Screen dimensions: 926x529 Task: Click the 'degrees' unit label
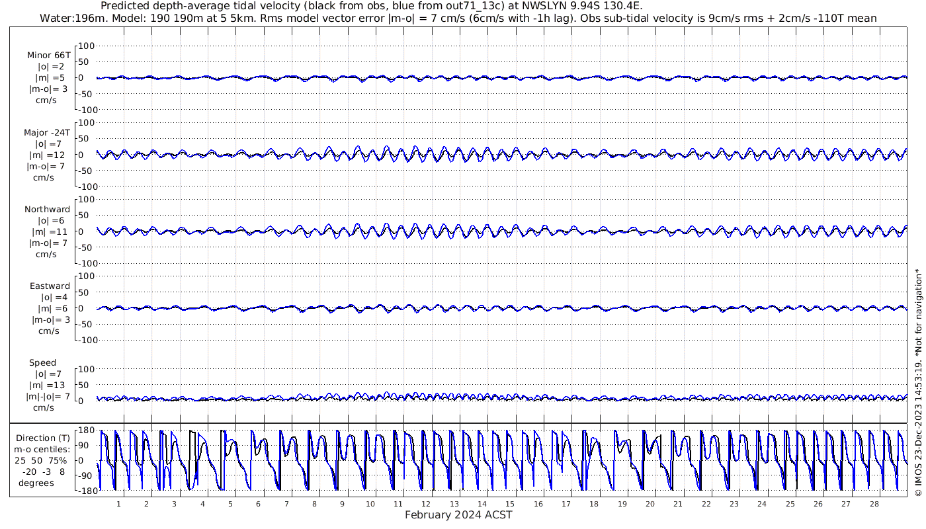pyautogui.click(x=36, y=483)
